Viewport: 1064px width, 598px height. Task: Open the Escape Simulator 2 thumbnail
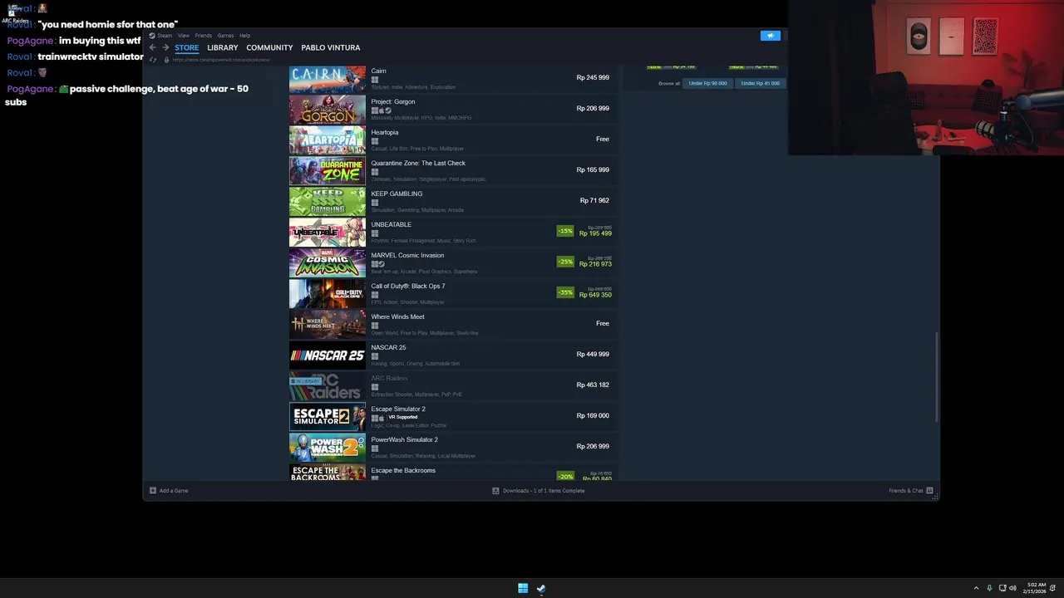(x=328, y=417)
